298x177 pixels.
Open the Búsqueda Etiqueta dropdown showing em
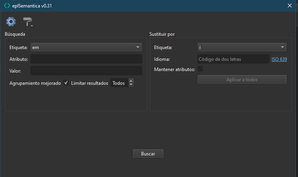[x=86, y=47]
